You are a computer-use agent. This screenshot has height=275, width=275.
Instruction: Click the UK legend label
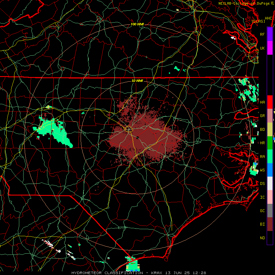pyautogui.click(x=262, y=48)
